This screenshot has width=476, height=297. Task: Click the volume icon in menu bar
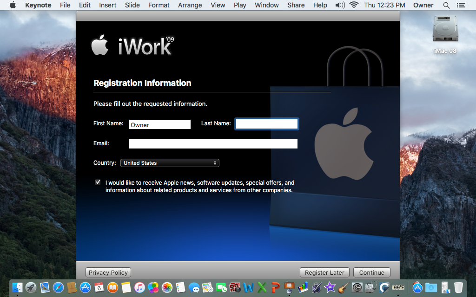(x=340, y=5)
